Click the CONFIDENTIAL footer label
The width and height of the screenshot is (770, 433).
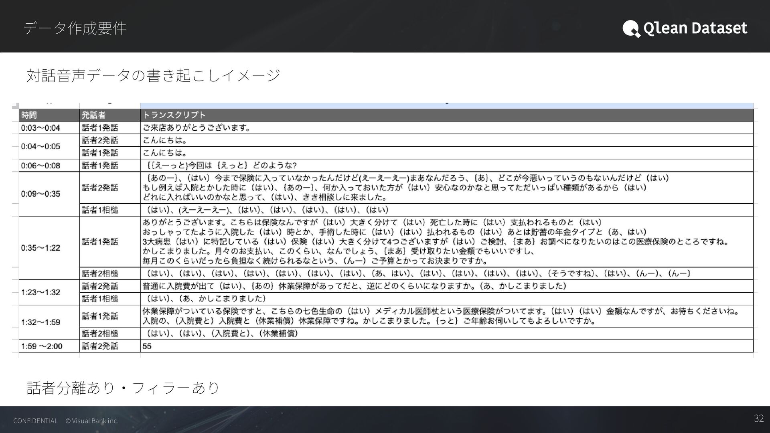point(36,421)
